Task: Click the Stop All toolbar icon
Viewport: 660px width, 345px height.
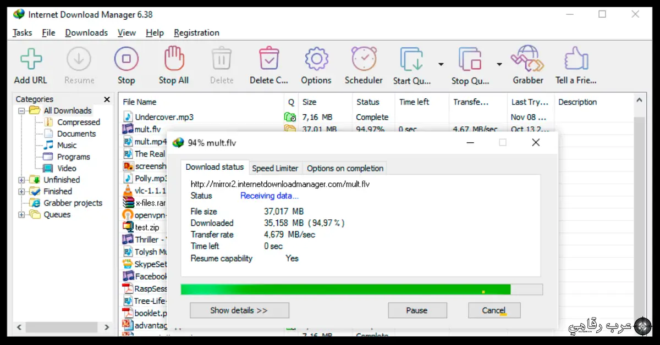Action: [x=173, y=59]
